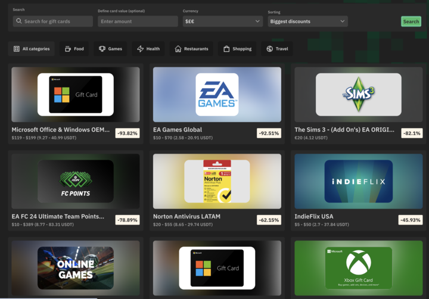This screenshot has height=299, width=429.
Task: Open the EA Games logo thumbnail
Action: tap(217, 94)
